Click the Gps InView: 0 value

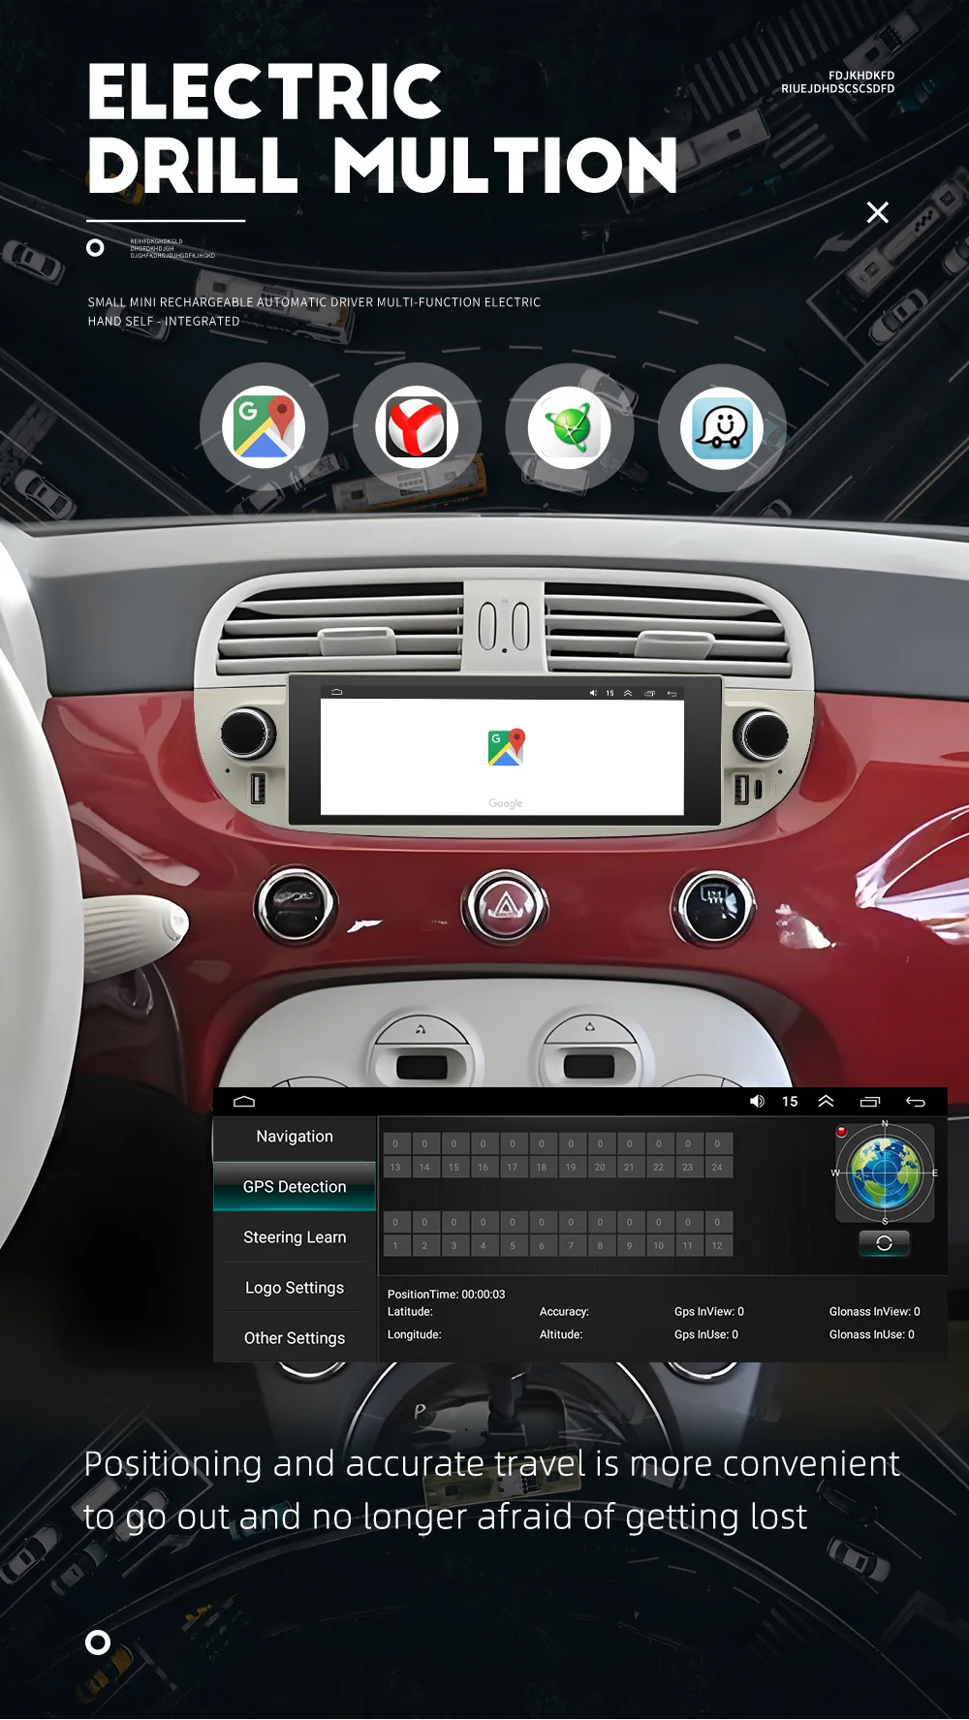709,1312
